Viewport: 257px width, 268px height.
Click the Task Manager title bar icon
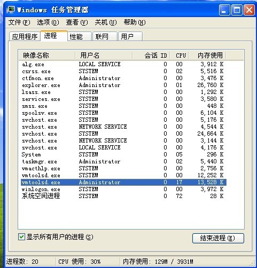tap(10, 10)
